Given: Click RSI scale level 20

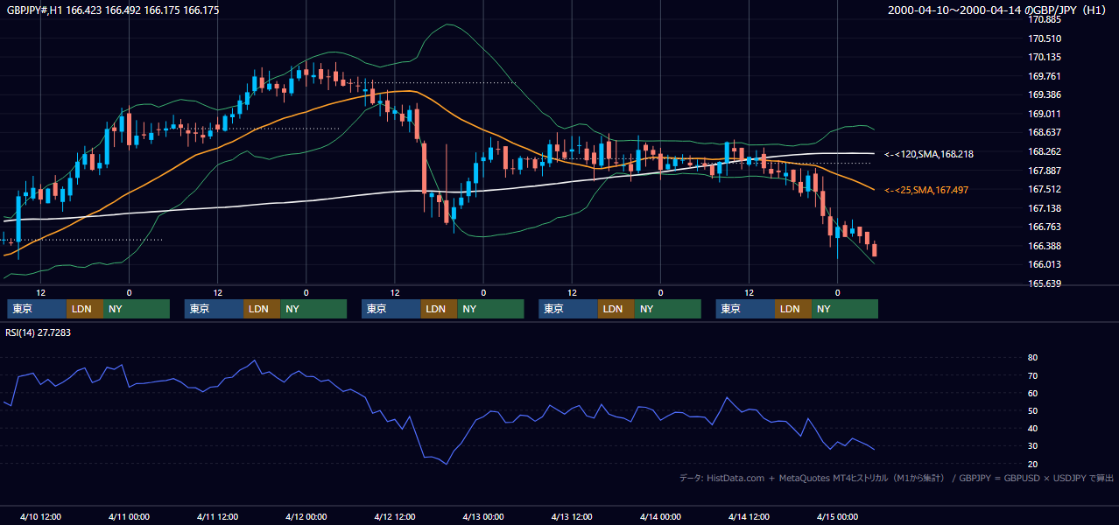Looking at the screenshot, I should click(x=1032, y=464).
